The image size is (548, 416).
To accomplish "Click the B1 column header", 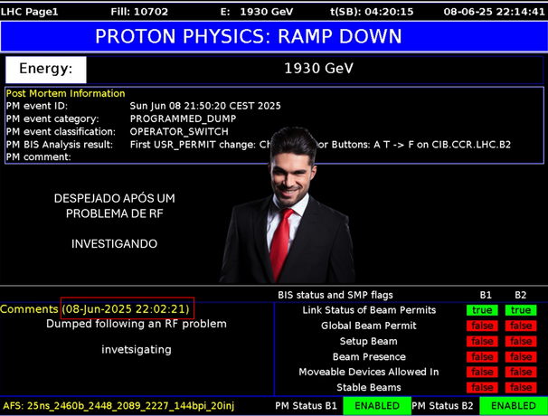I will [x=486, y=295].
